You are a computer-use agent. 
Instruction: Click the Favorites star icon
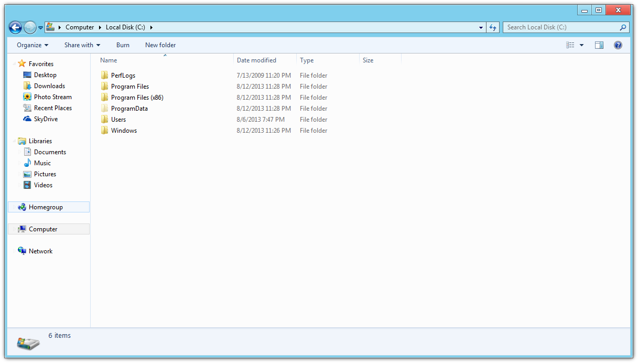pyautogui.click(x=21, y=63)
